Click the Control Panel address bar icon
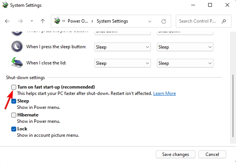This screenshot has width=236, height=162. [57, 21]
